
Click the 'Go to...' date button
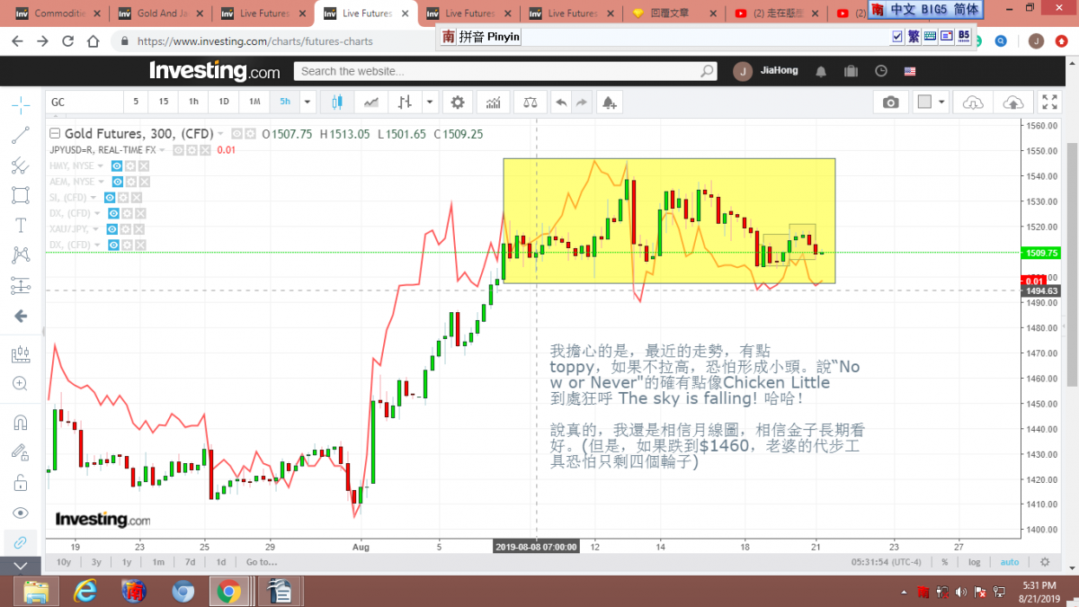coord(261,562)
